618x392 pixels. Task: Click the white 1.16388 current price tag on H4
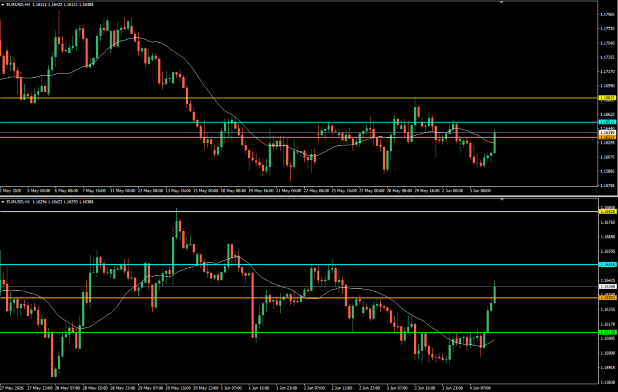coord(607,133)
